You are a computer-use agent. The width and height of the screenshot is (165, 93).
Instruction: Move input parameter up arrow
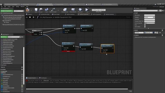[x=155, y=33]
